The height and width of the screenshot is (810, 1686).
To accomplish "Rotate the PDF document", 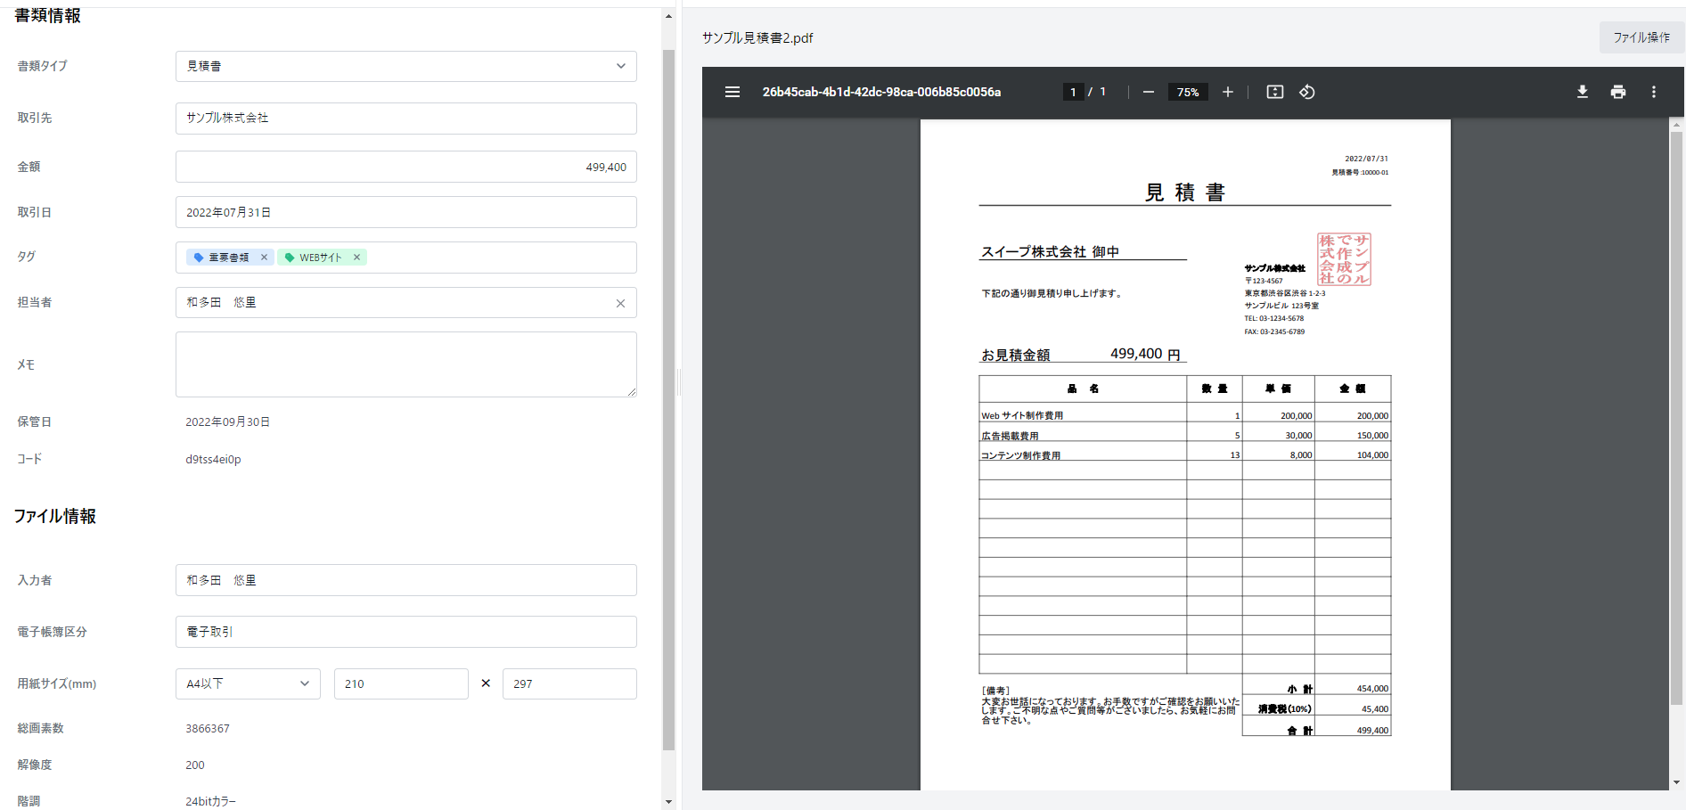I will pos(1307,92).
